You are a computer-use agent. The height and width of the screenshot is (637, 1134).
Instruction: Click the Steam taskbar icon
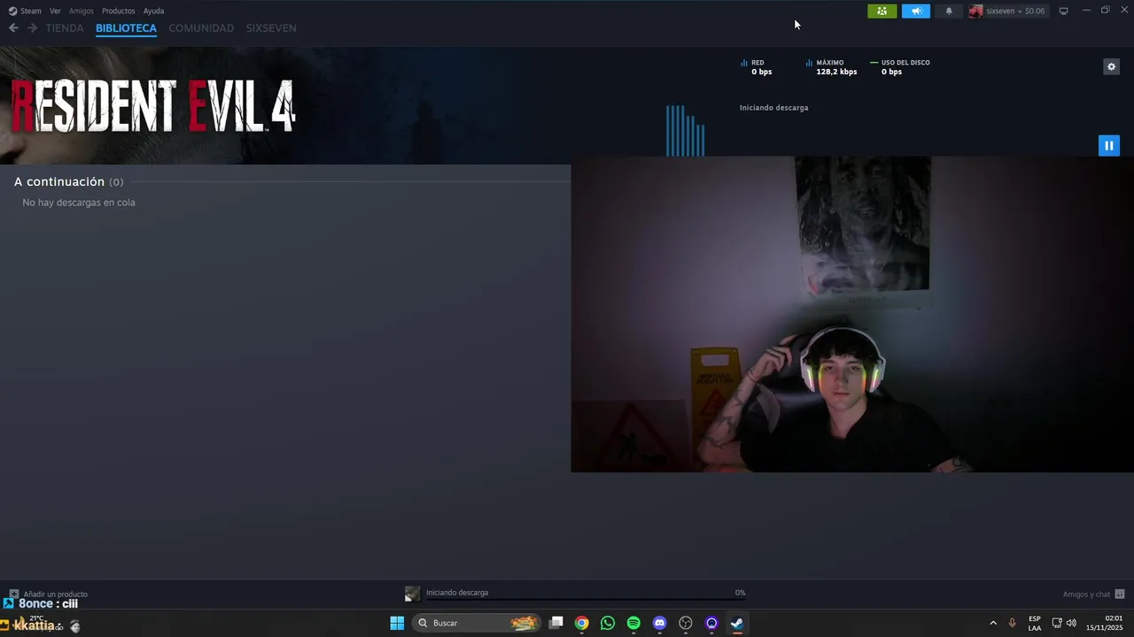(737, 623)
